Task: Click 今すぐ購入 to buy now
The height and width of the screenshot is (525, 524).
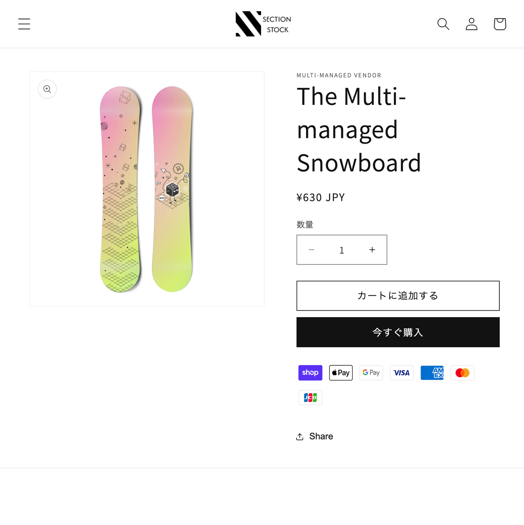Action: 398,332
